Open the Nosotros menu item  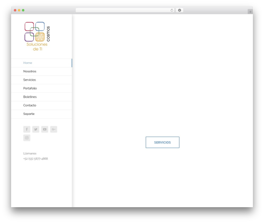42,71
